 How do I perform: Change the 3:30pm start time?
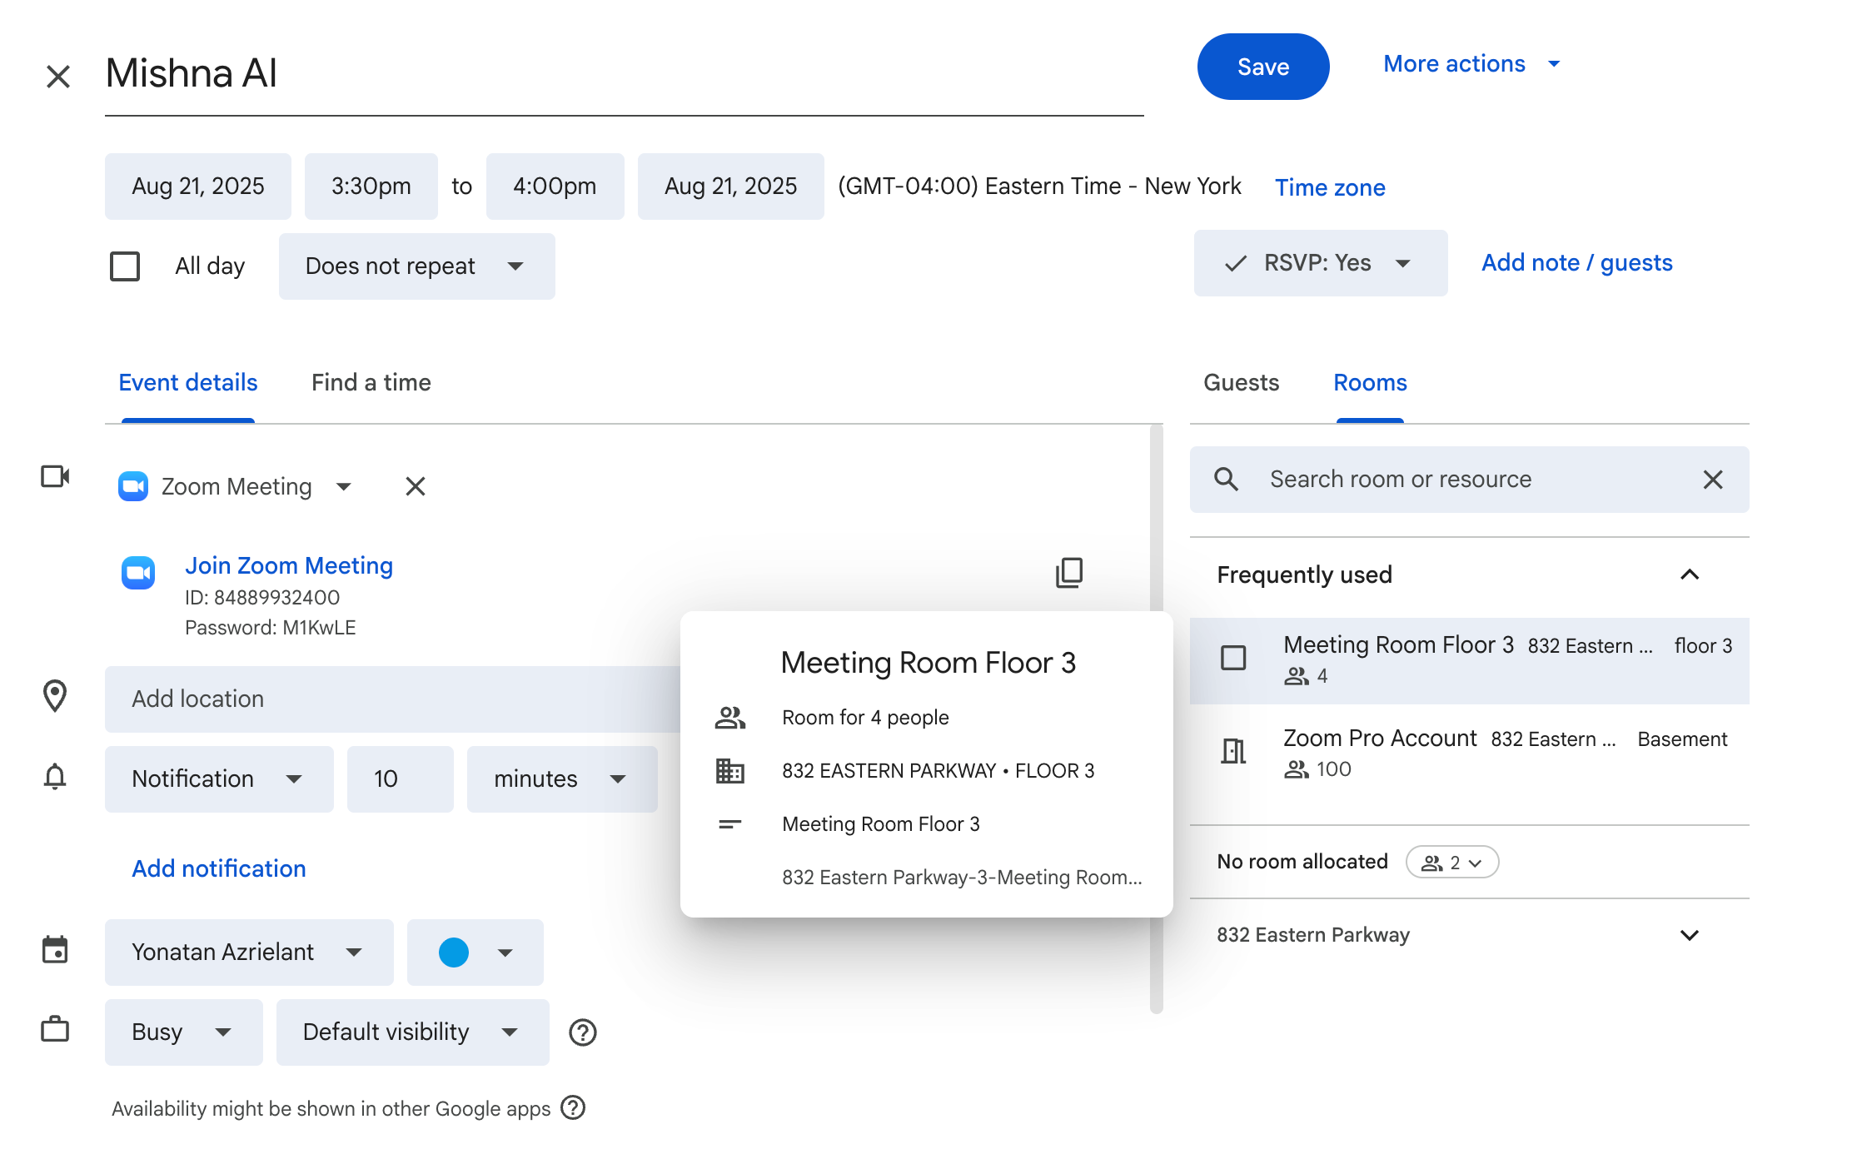tap(371, 187)
